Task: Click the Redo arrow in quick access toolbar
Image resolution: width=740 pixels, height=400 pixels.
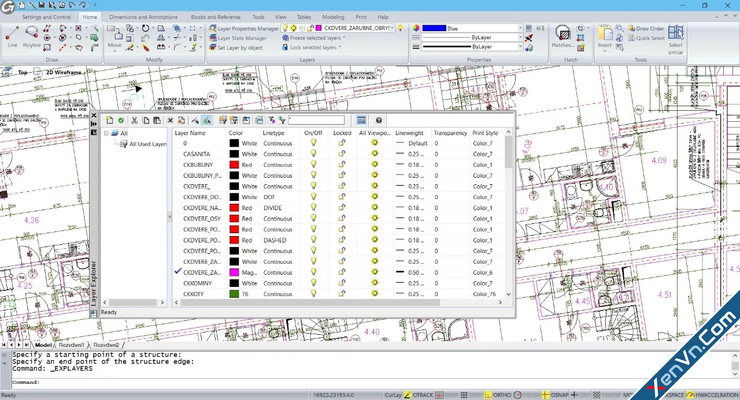Action: [x=83, y=5]
